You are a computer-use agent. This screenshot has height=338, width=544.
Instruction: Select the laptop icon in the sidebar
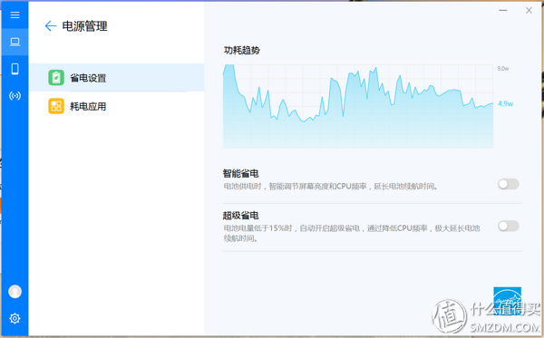click(15, 42)
